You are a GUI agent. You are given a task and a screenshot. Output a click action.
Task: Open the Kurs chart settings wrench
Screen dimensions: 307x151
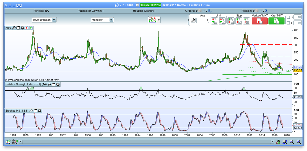(14, 28)
